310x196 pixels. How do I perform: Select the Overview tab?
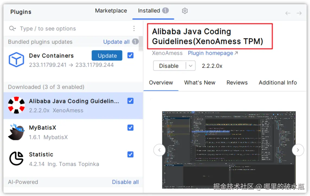coord(161,83)
